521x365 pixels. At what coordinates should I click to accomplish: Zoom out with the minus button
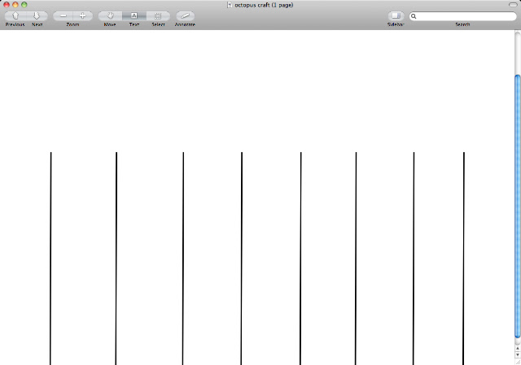(63, 16)
